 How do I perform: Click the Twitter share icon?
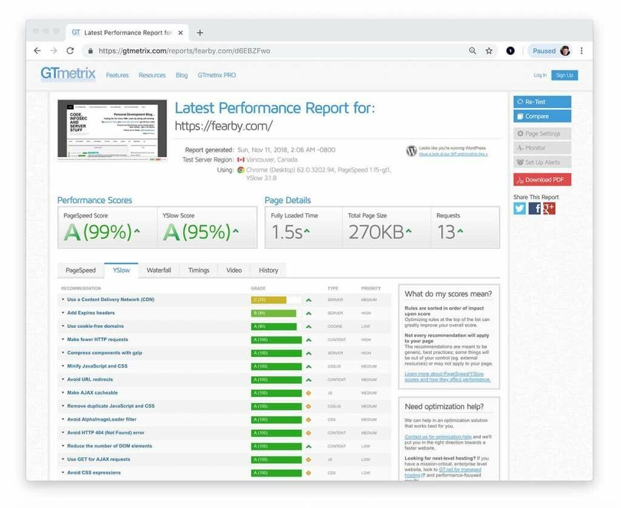click(520, 208)
